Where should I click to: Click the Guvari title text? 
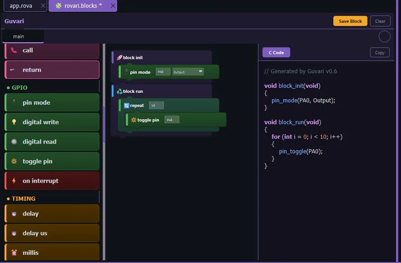click(x=14, y=21)
